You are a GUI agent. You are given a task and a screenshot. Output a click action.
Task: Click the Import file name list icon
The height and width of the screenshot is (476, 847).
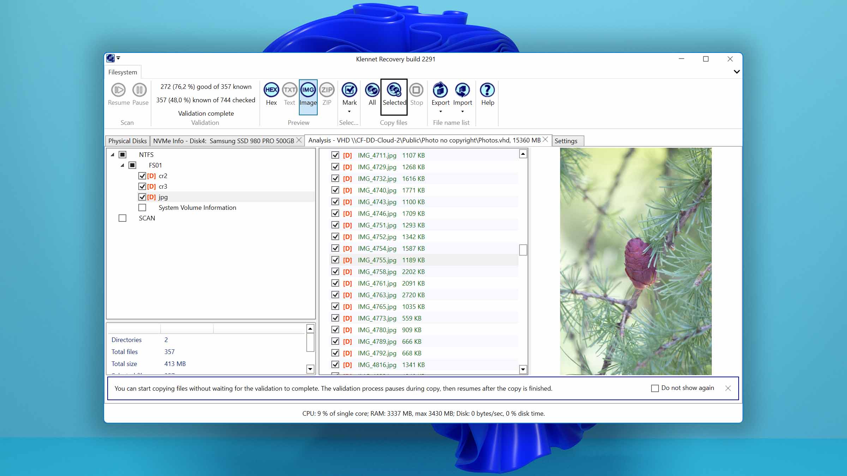click(x=462, y=90)
